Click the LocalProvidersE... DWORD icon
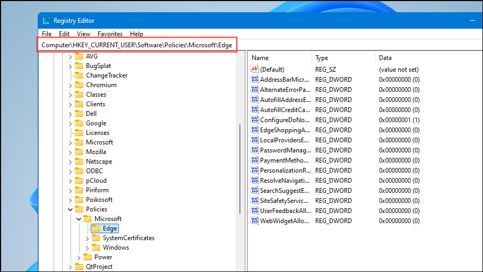Image resolution: width=483 pixels, height=272 pixels. pos(254,140)
